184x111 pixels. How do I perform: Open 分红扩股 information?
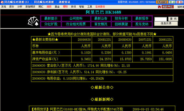[51, 24]
